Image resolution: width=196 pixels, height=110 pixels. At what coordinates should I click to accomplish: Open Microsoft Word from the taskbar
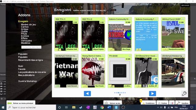point(109,107)
